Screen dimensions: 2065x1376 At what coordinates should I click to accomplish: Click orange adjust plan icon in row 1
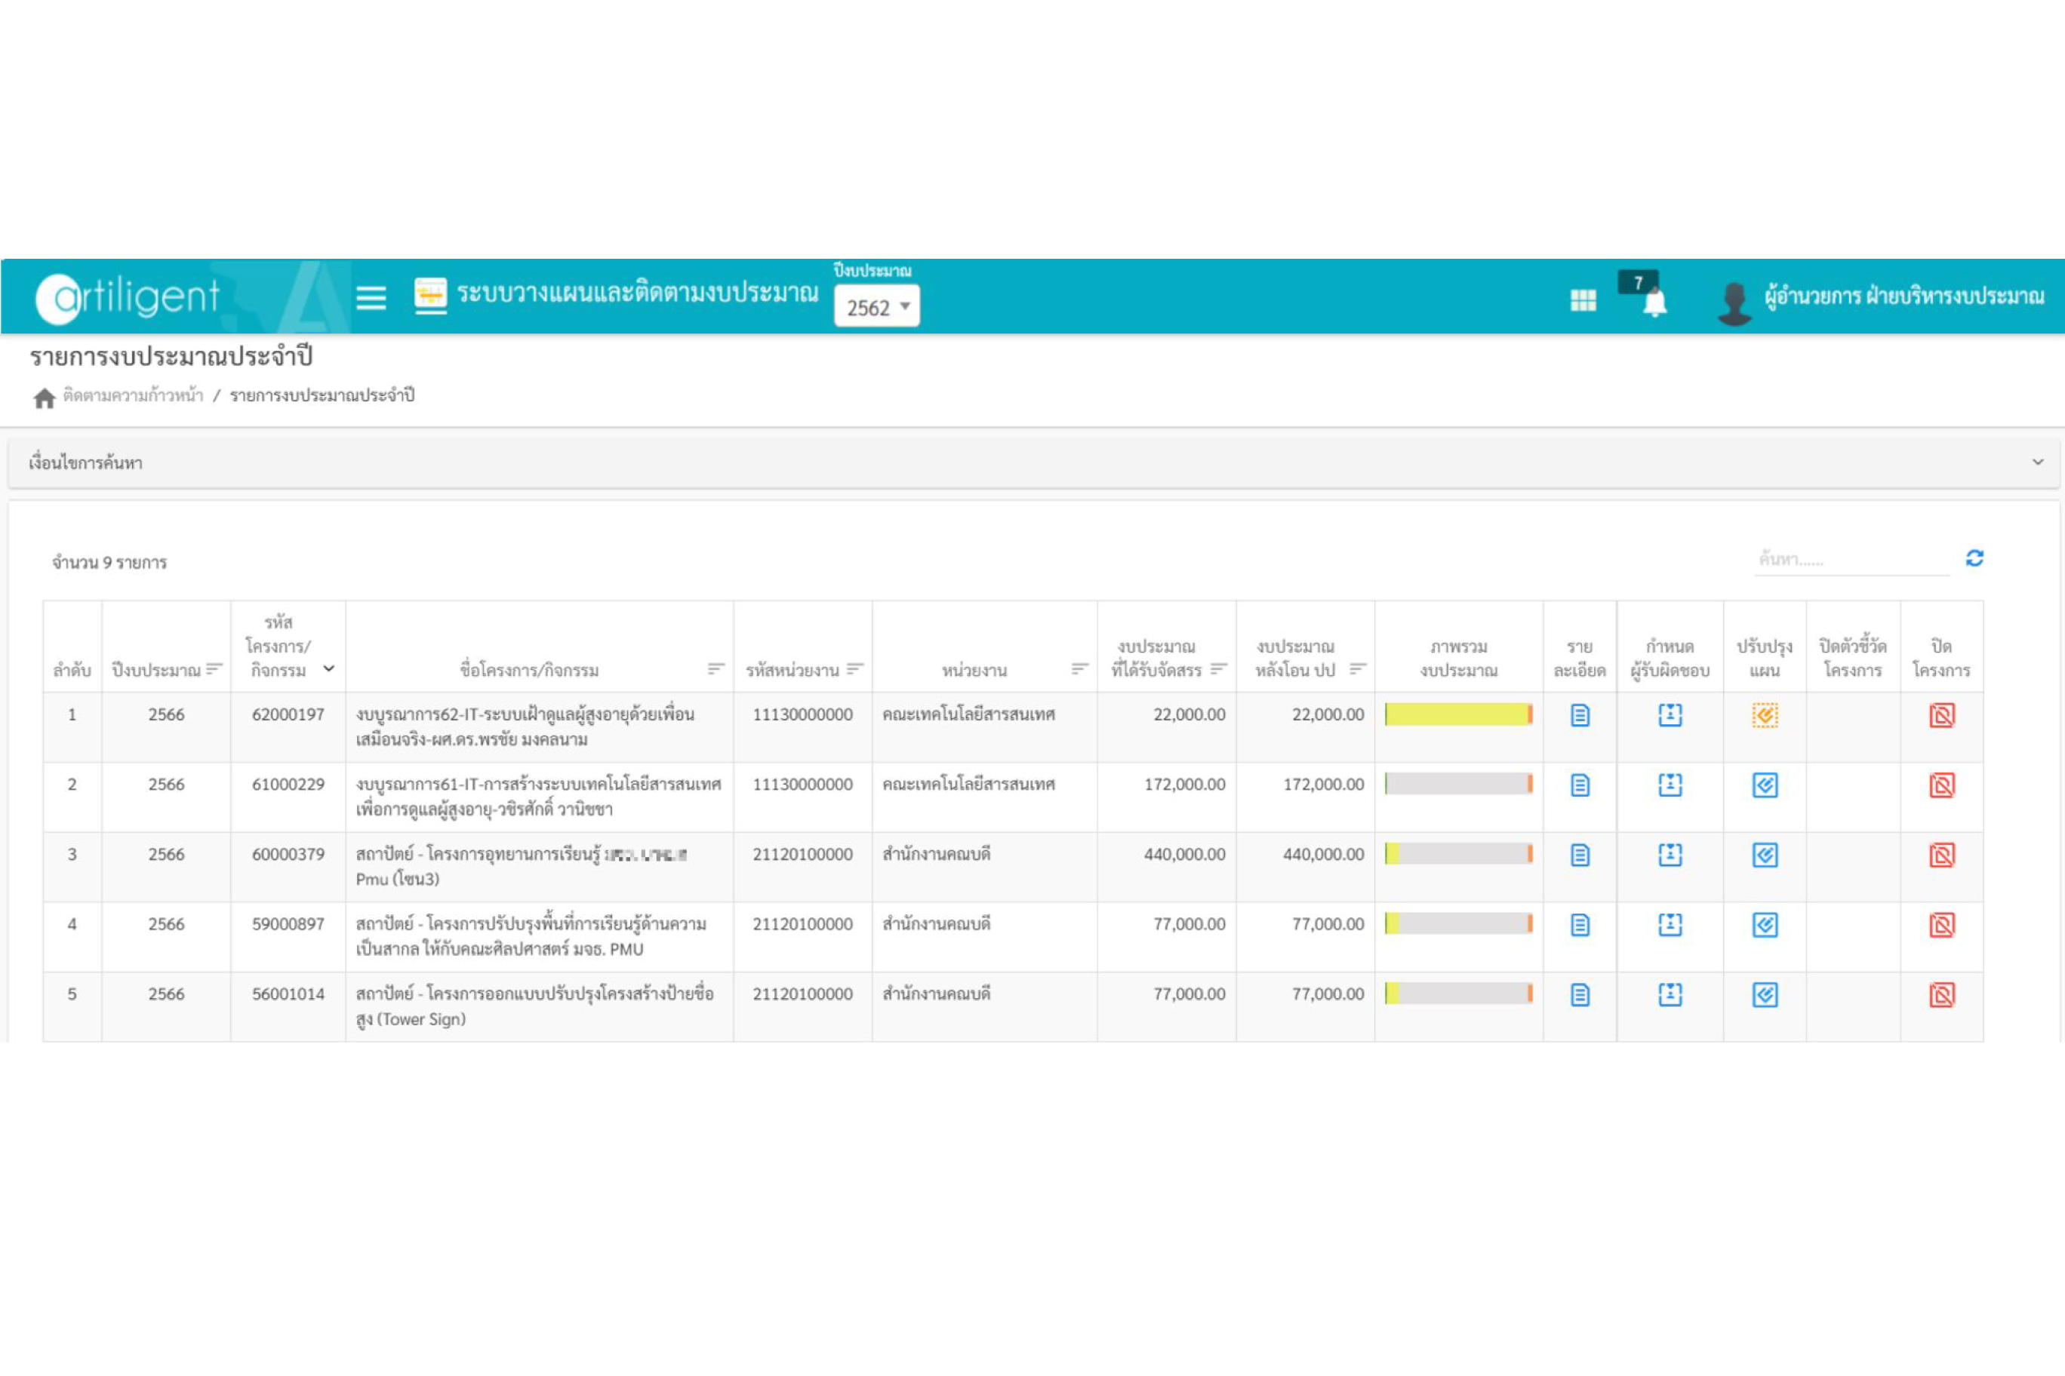pyautogui.click(x=1764, y=715)
